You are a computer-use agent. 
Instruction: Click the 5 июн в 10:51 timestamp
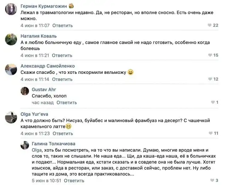[47, 180]
